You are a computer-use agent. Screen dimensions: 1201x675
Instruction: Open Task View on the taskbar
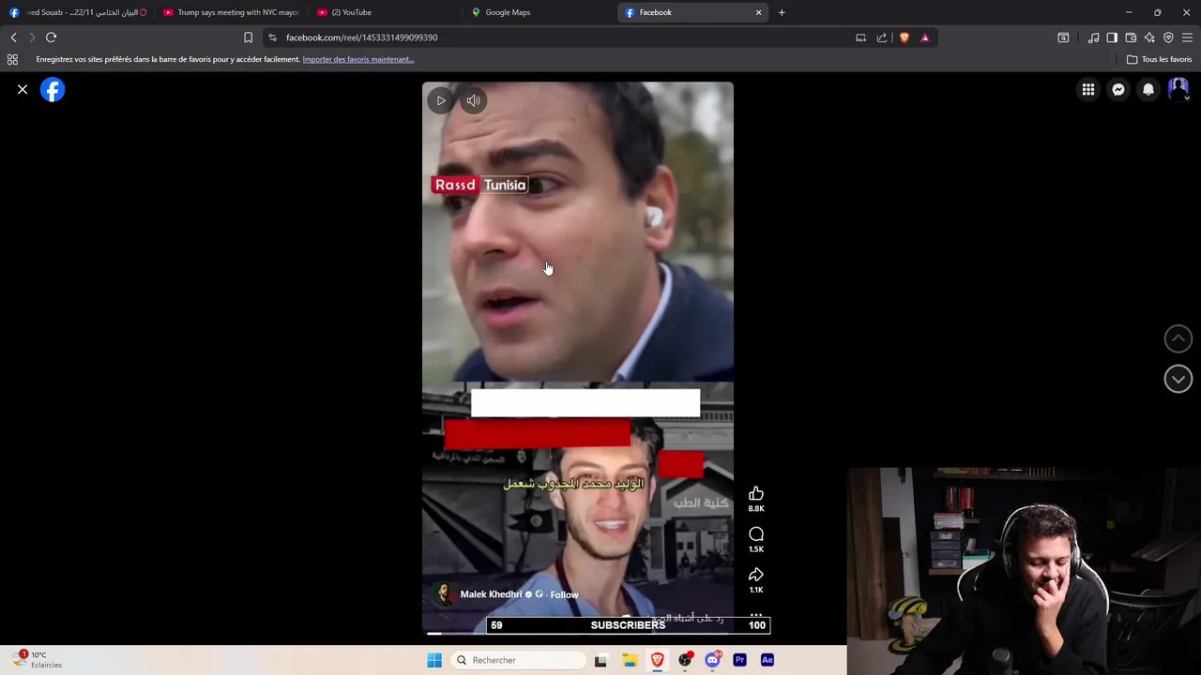pos(600,660)
